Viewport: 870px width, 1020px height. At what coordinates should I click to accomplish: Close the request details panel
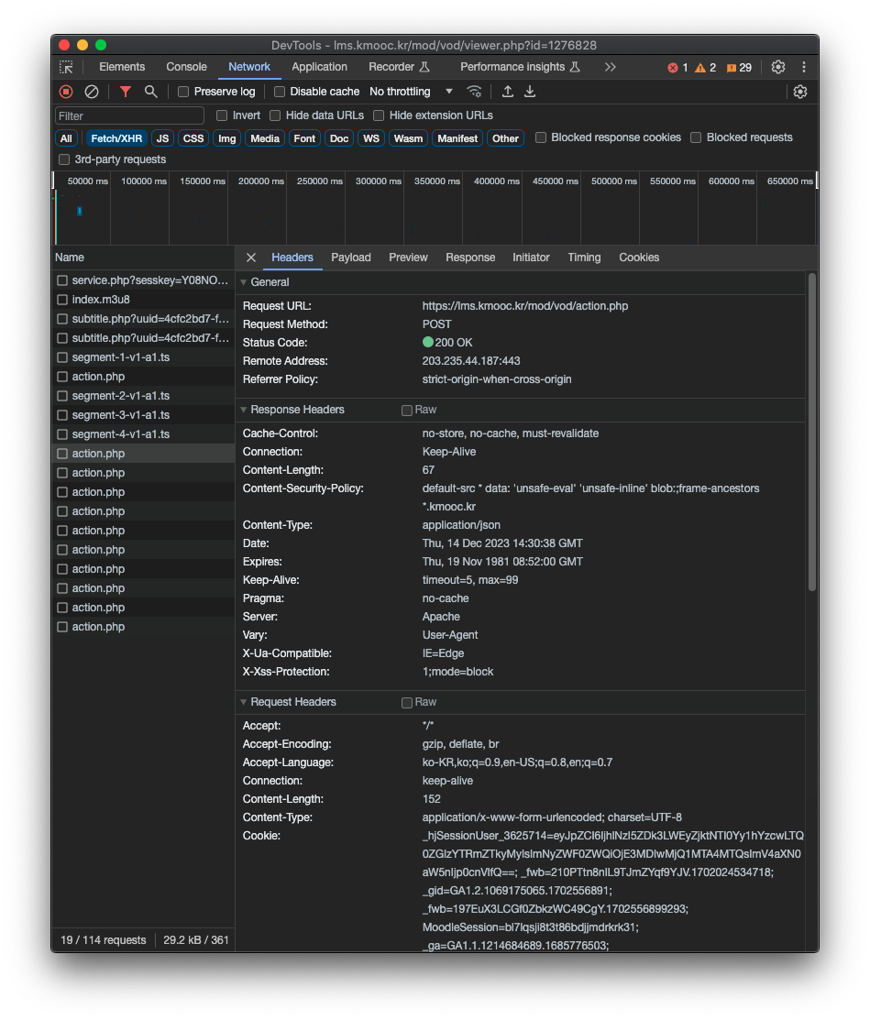click(251, 258)
